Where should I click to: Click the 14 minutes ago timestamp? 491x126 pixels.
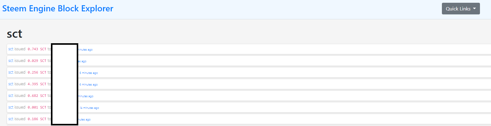click(x=89, y=108)
